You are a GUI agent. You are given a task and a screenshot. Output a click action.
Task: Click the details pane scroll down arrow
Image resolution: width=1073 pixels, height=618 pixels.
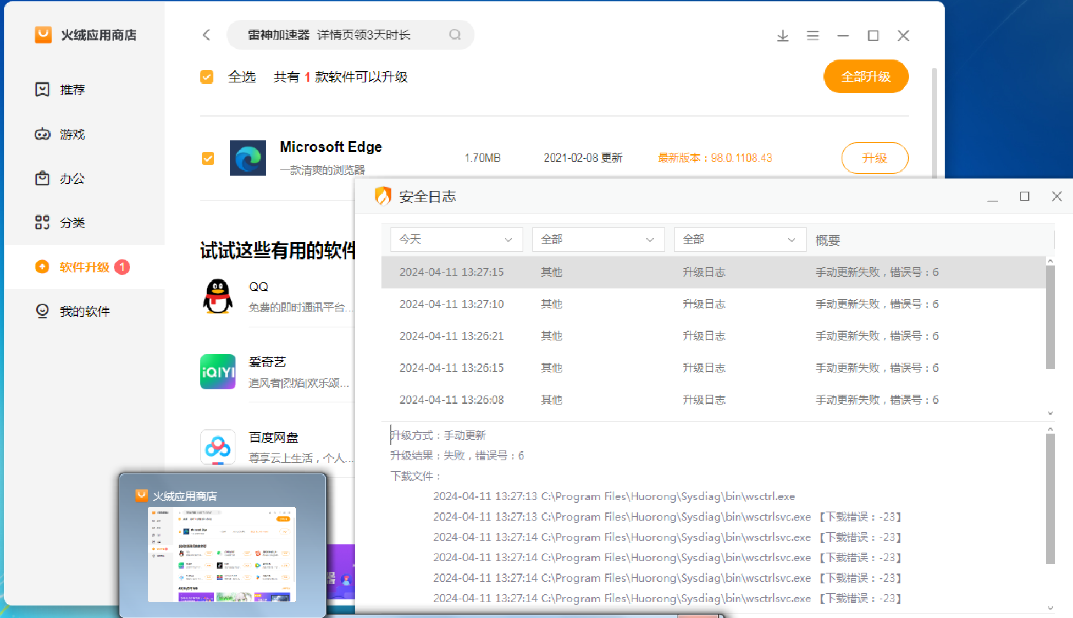coord(1050,608)
